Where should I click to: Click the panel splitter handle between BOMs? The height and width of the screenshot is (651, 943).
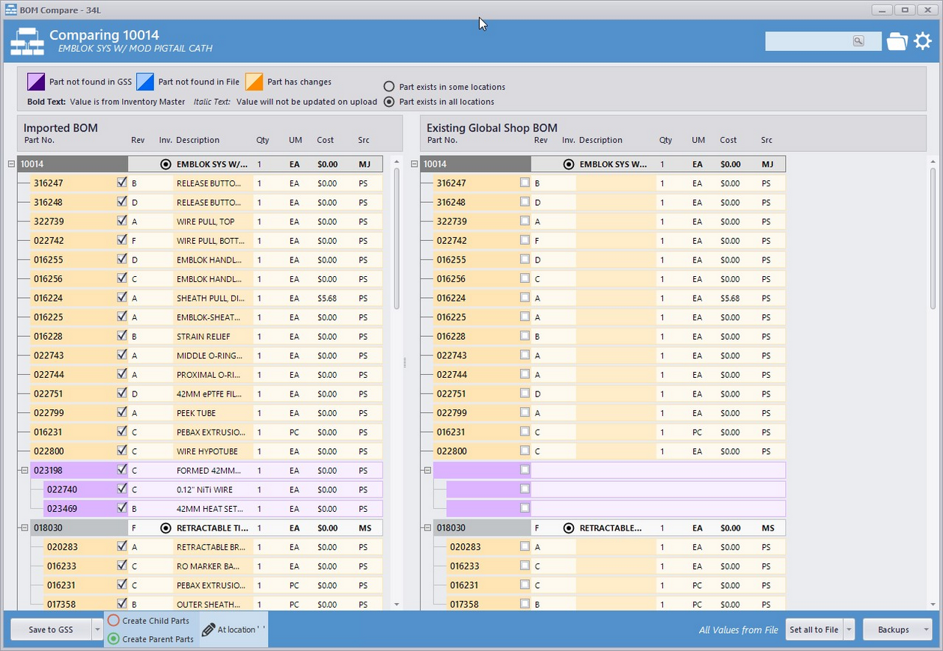405,362
